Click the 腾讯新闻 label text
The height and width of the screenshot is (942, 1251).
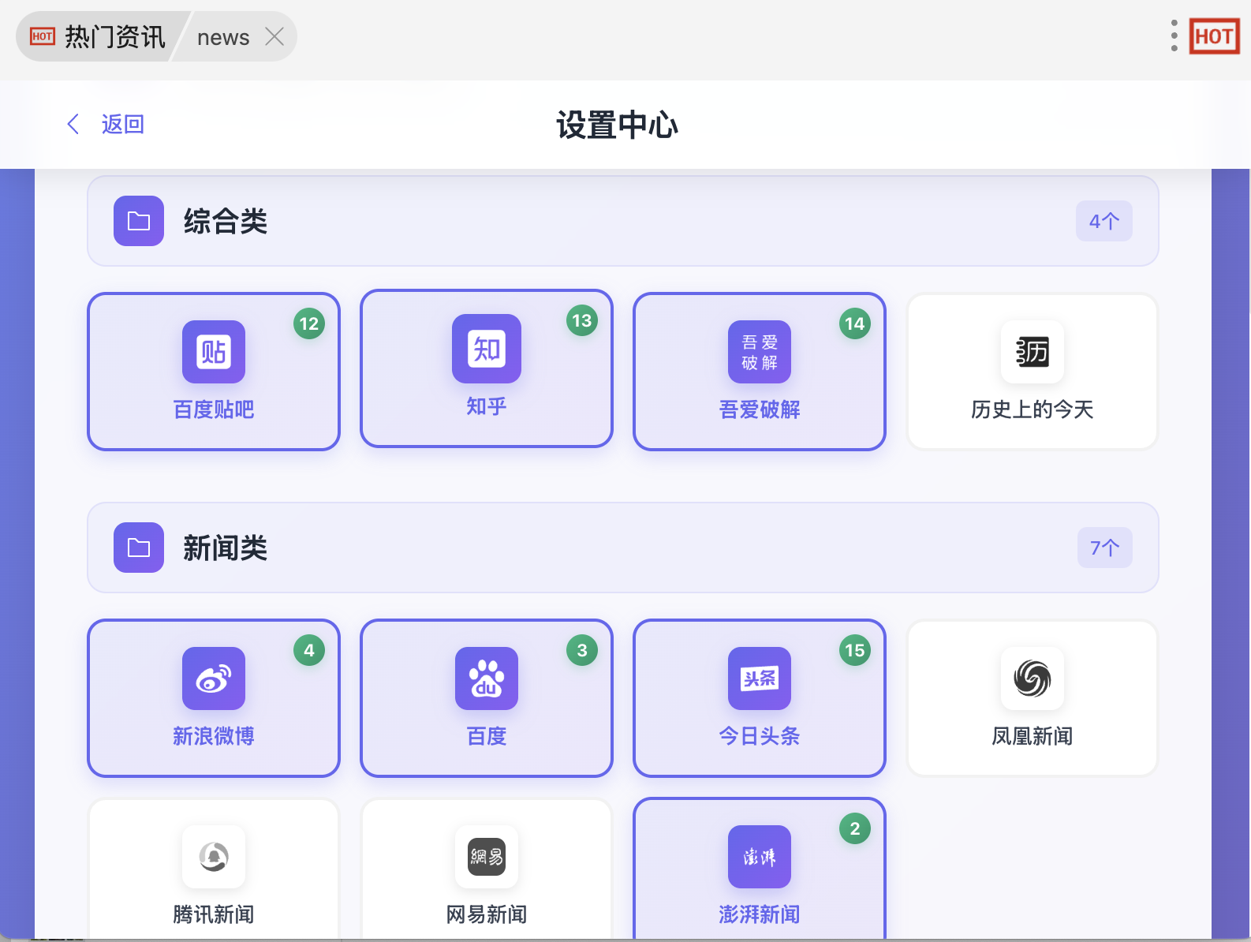point(214,914)
